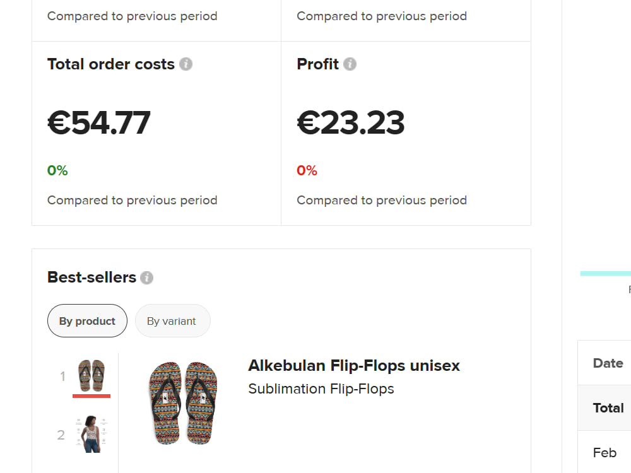Open Alkebulan Flip-Flops unisex product title

pos(354,366)
